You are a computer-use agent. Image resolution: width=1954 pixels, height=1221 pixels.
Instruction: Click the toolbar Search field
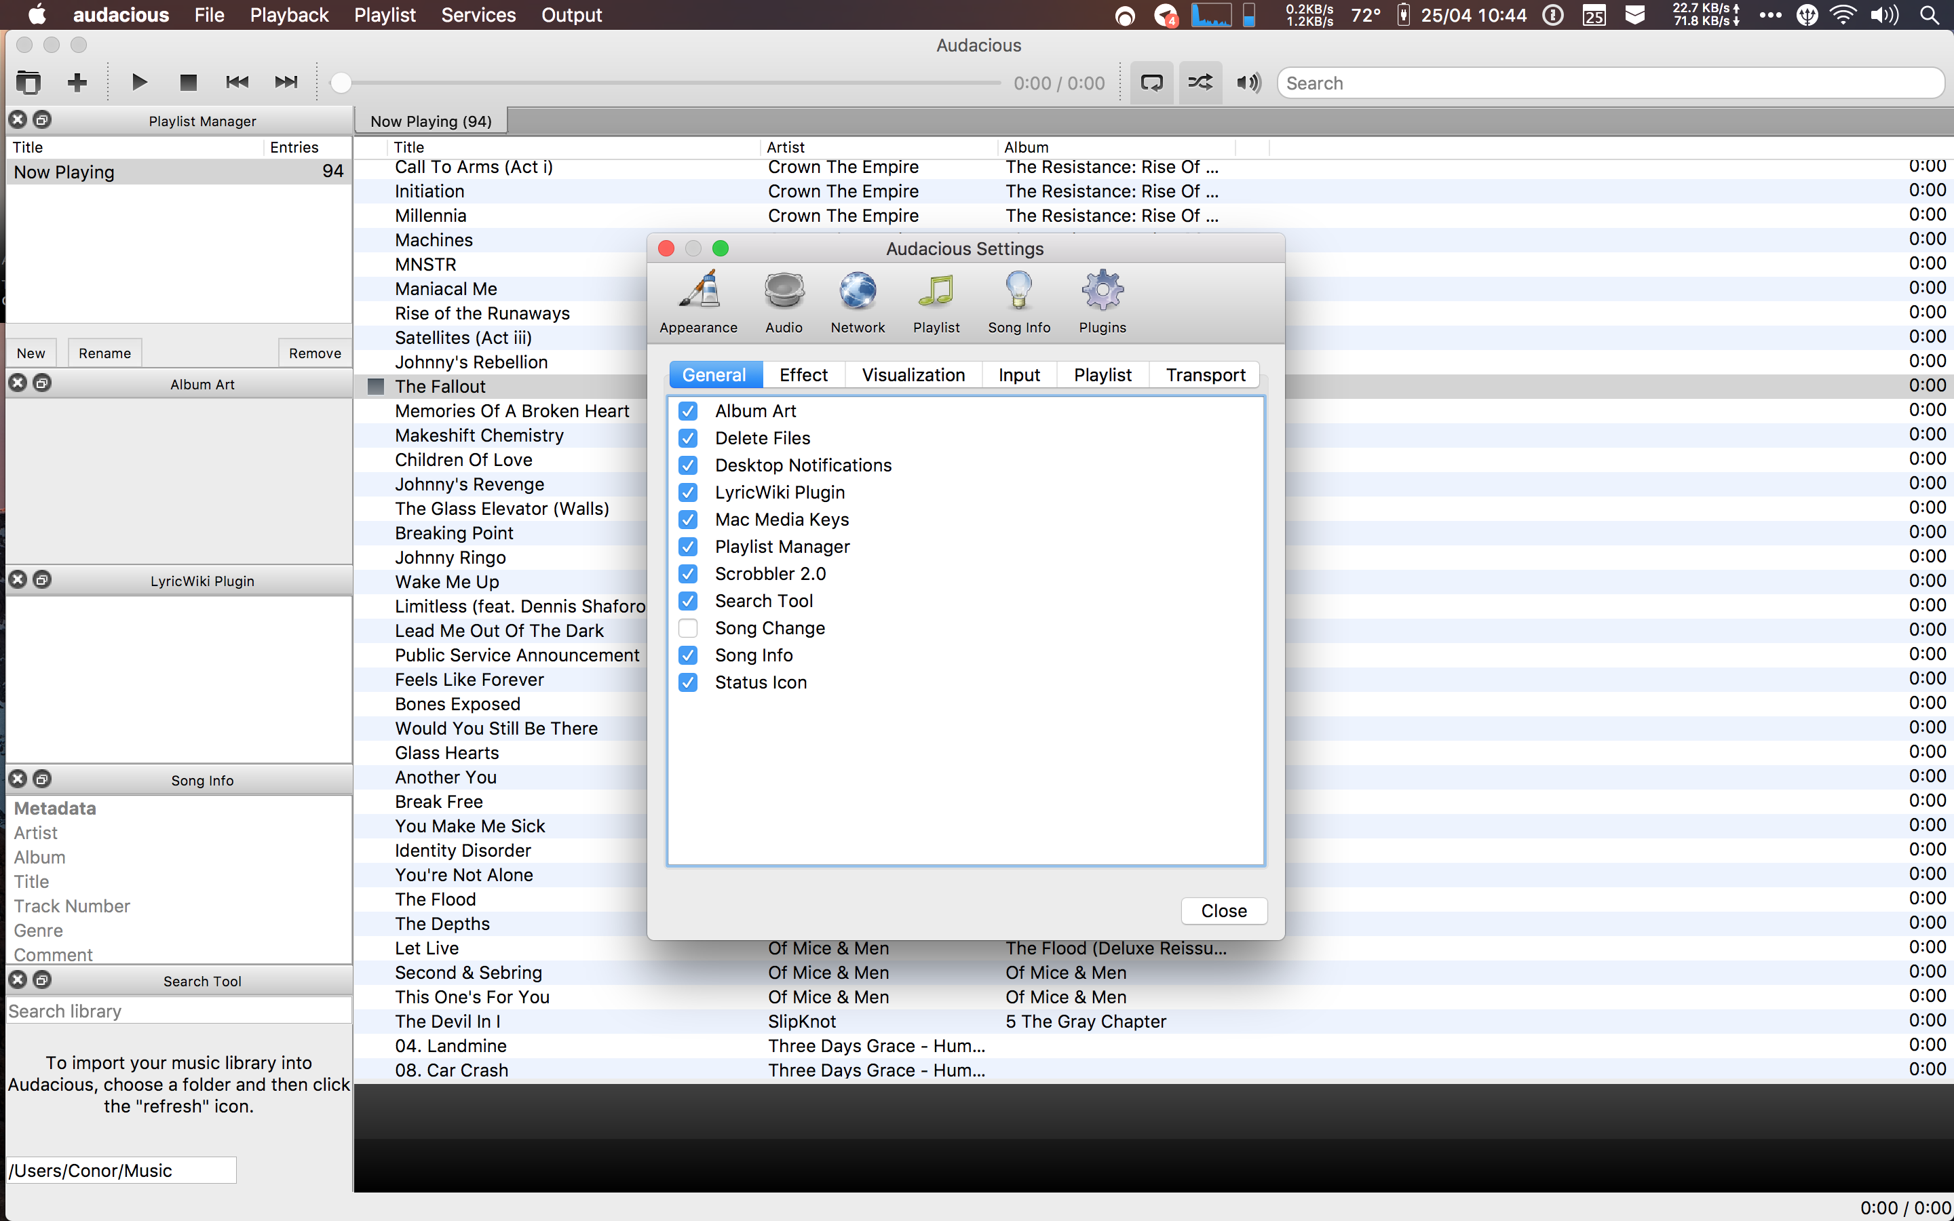(1610, 83)
